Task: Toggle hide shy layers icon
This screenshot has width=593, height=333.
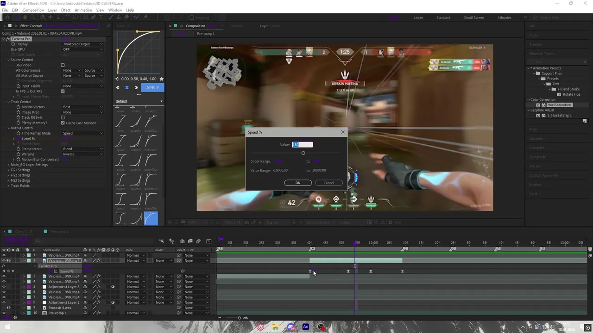Action: [182, 241]
